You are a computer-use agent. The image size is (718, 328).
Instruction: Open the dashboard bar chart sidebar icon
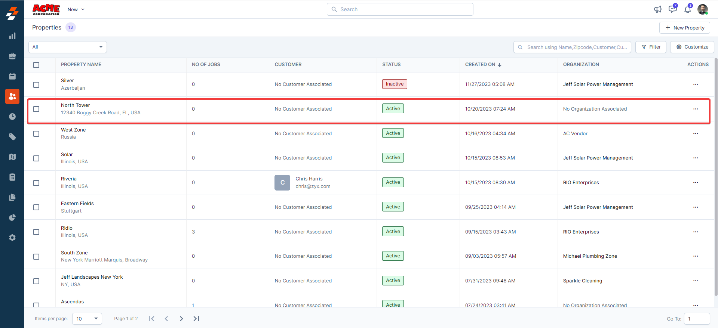pyautogui.click(x=12, y=36)
